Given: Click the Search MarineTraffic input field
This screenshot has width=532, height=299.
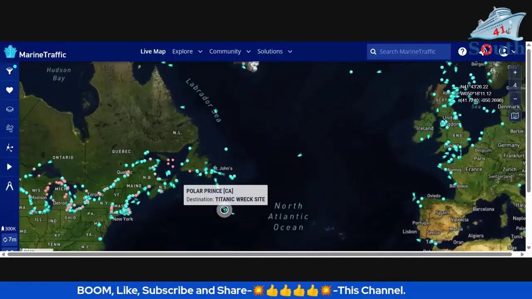Looking at the screenshot, I should tap(409, 51).
